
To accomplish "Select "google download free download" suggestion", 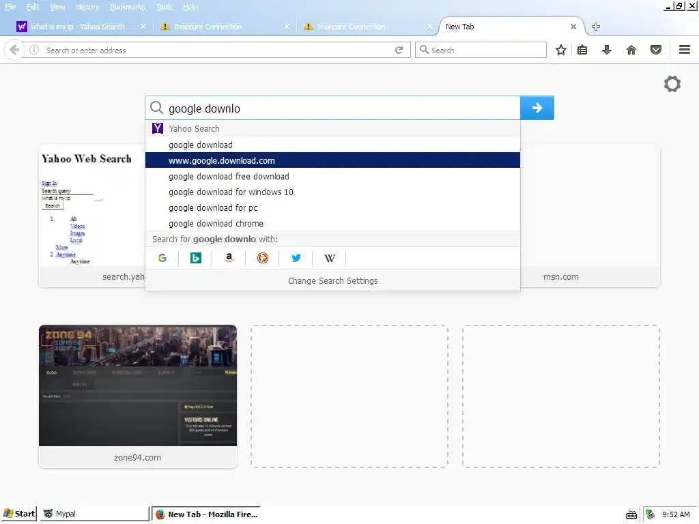I will tap(332, 177).
